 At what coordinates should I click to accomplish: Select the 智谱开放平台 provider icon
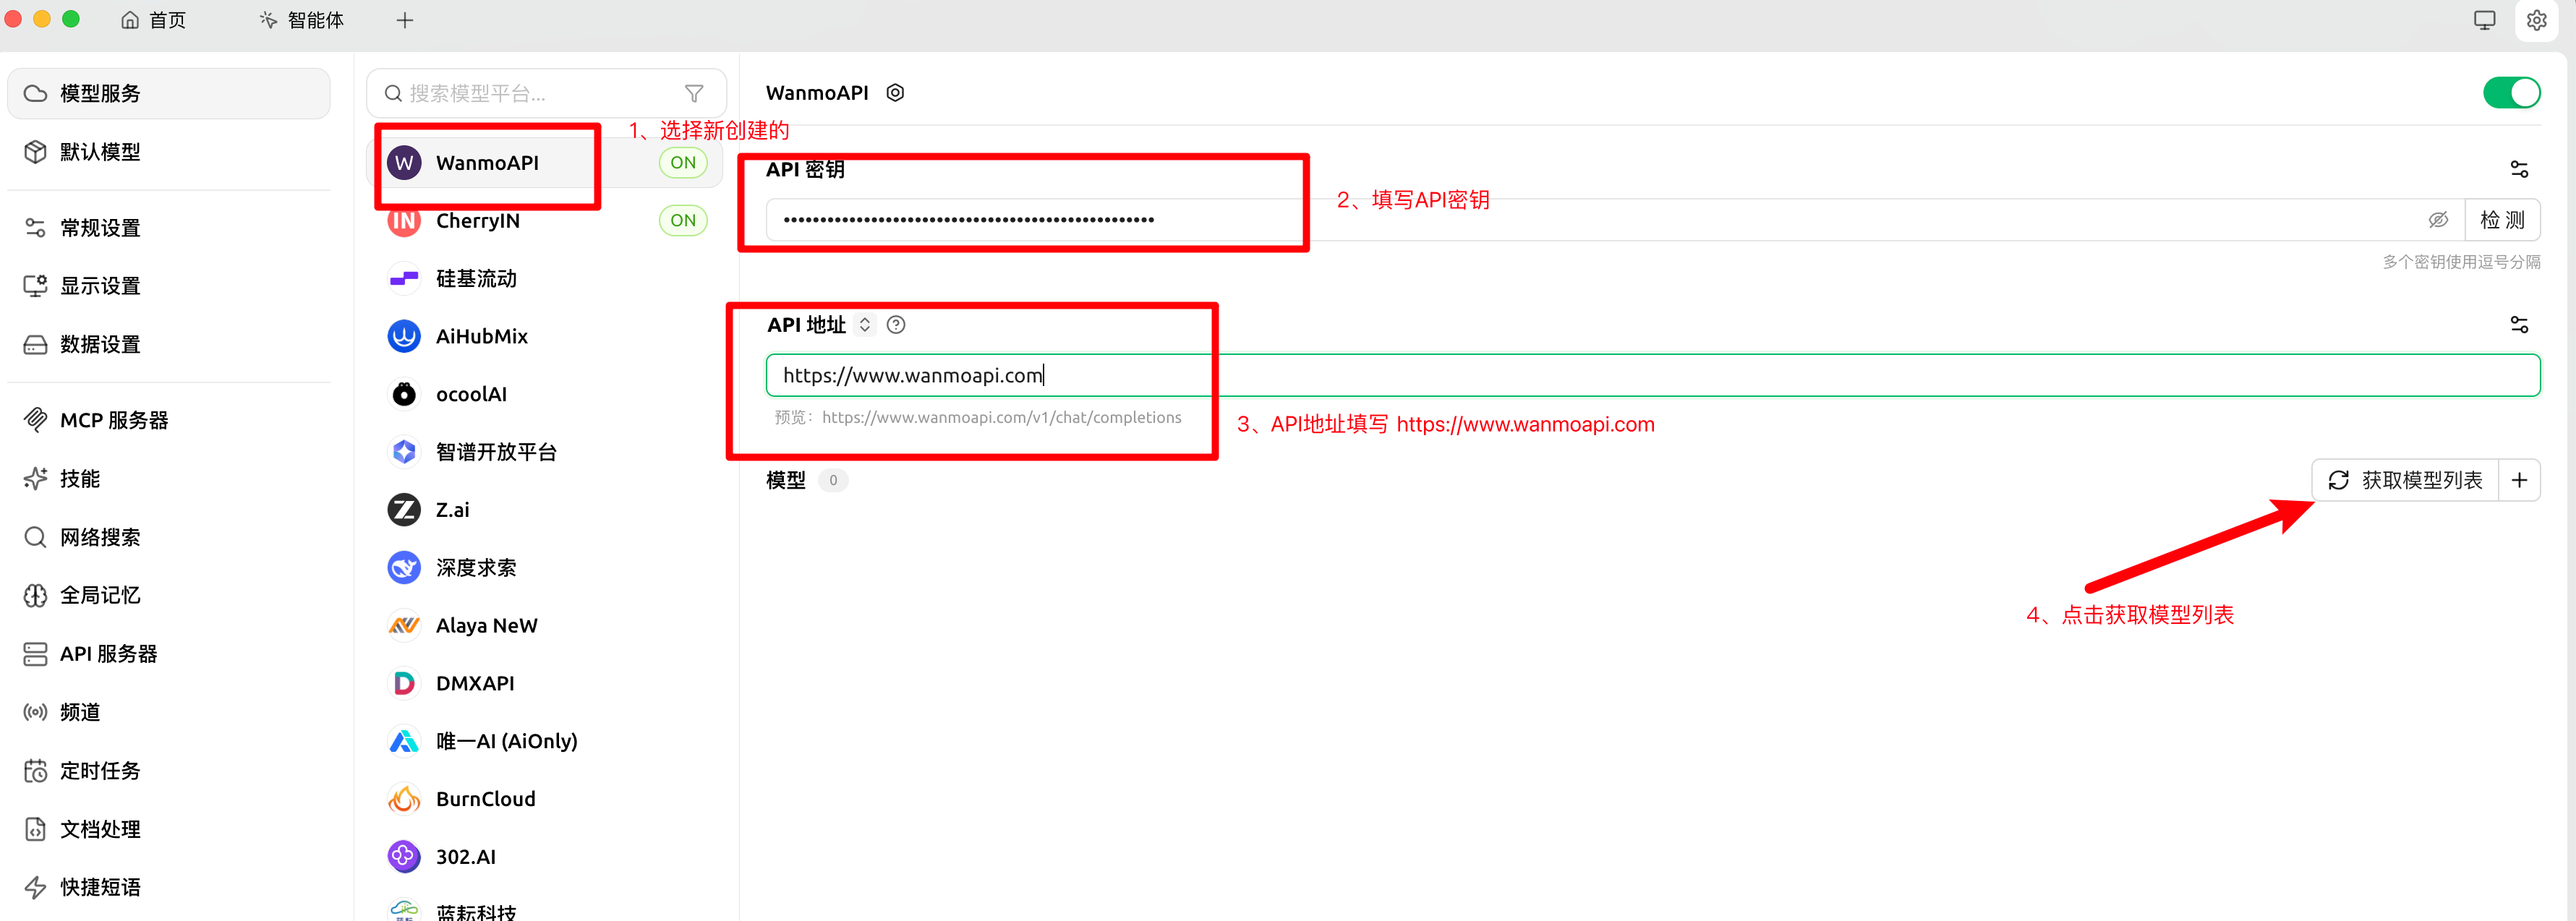point(404,452)
